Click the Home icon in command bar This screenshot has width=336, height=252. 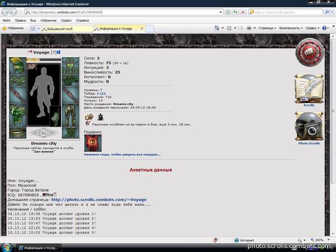tap(217, 28)
